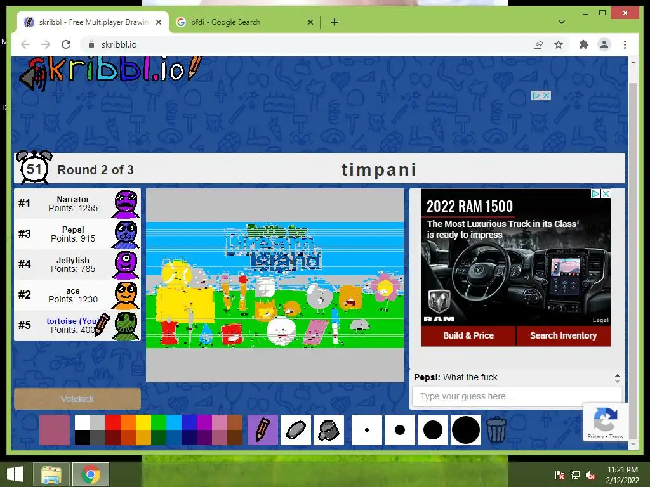Click the current color preview box
This screenshot has height=487, width=650.
(55, 430)
